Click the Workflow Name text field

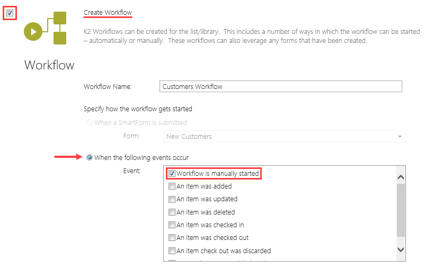click(x=280, y=86)
